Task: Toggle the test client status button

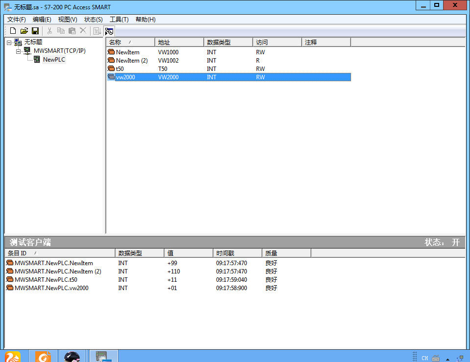Action: [109, 31]
